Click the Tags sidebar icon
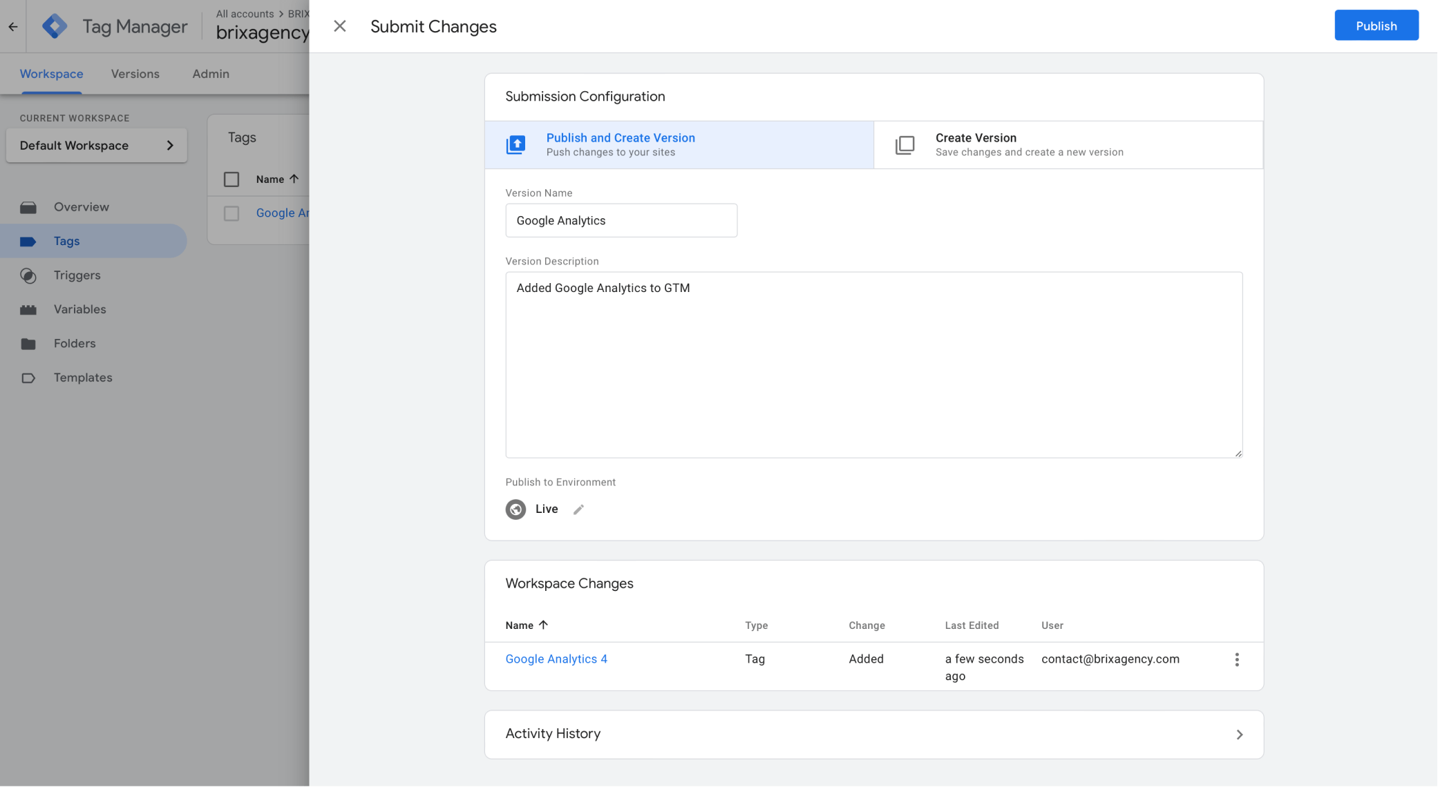This screenshot has width=1438, height=787. [29, 240]
